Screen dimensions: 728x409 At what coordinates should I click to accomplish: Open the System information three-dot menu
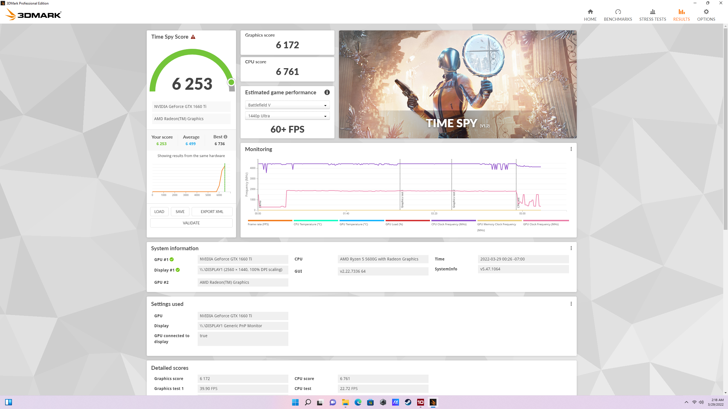click(x=571, y=248)
